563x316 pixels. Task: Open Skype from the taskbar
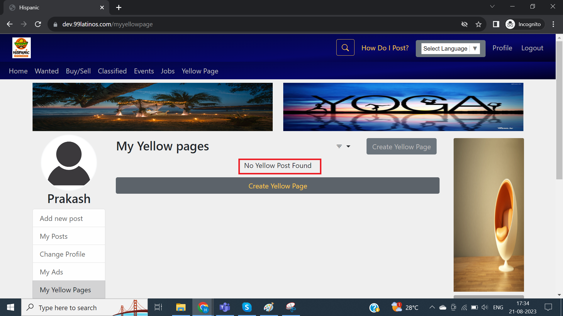click(x=247, y=307)
